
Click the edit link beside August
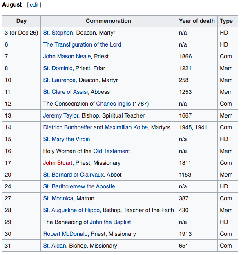(x=34, y=5)
